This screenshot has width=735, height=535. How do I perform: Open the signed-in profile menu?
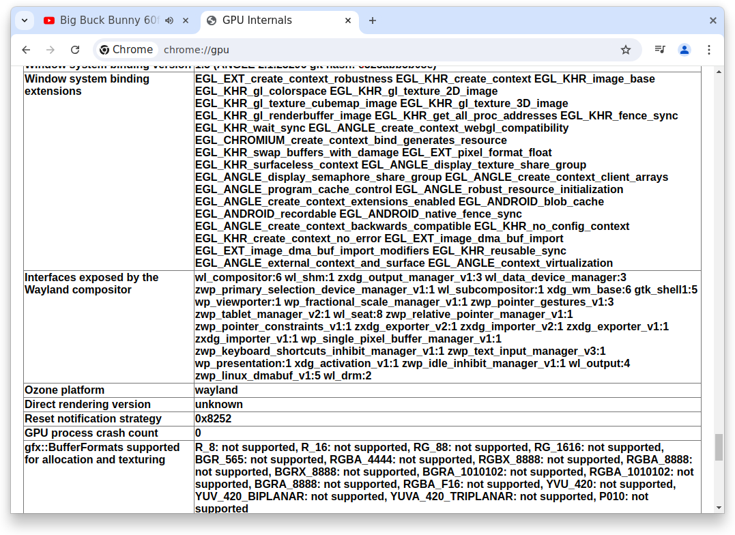coord(684,49)
